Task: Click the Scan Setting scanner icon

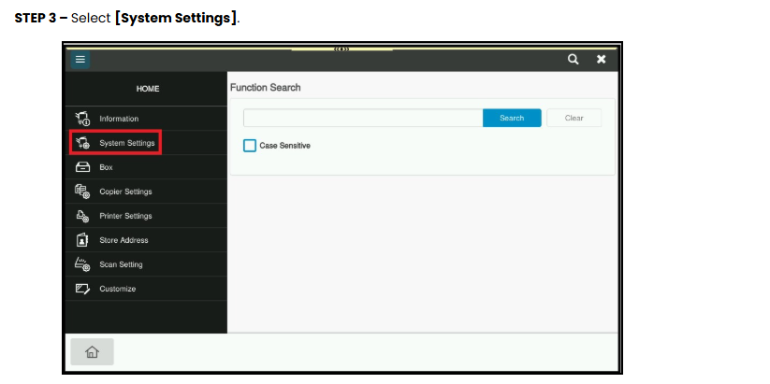Action: coord(82,264)
